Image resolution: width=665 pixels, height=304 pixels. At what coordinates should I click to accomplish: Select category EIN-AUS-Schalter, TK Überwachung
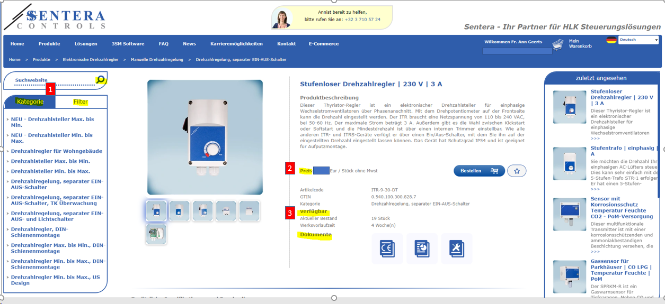click(x=57, y=200)
